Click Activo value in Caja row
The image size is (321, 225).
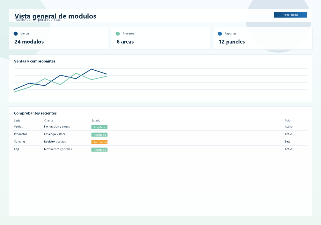click(289, 149)
